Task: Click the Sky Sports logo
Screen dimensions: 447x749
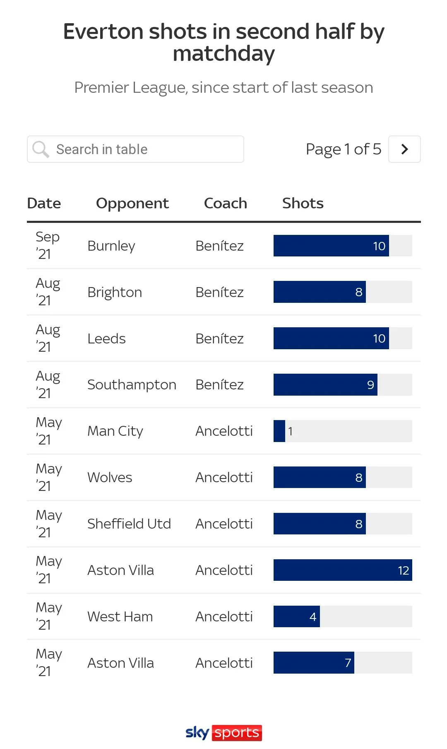Action: 223,732
